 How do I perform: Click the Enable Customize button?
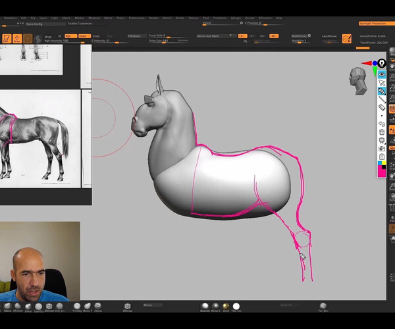(88, 24)
